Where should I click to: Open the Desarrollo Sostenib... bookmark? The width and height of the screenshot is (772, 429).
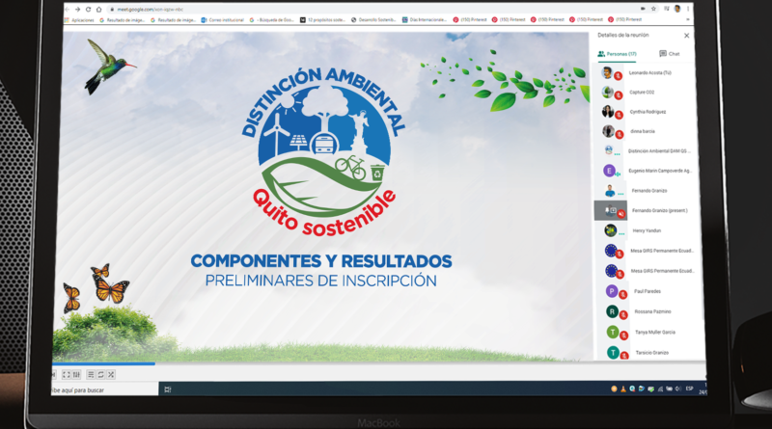[x=373, y=20]
